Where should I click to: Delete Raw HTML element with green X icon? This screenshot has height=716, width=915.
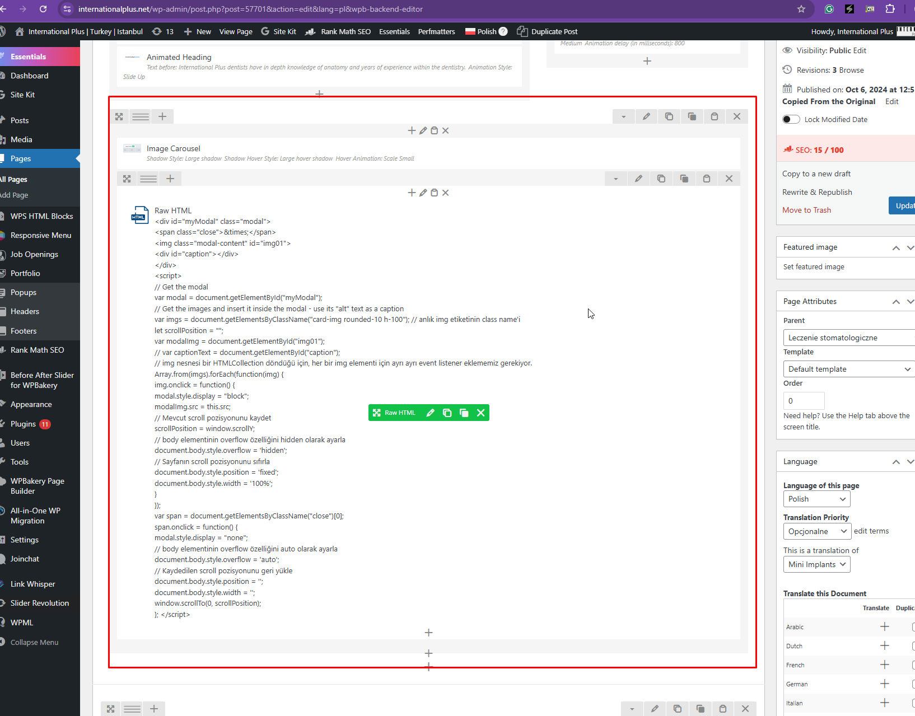click(x=480, y=413)
